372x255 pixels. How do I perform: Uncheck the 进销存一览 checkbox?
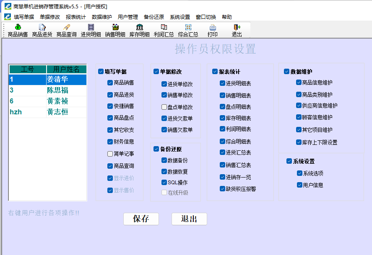(x=222, y=177)
